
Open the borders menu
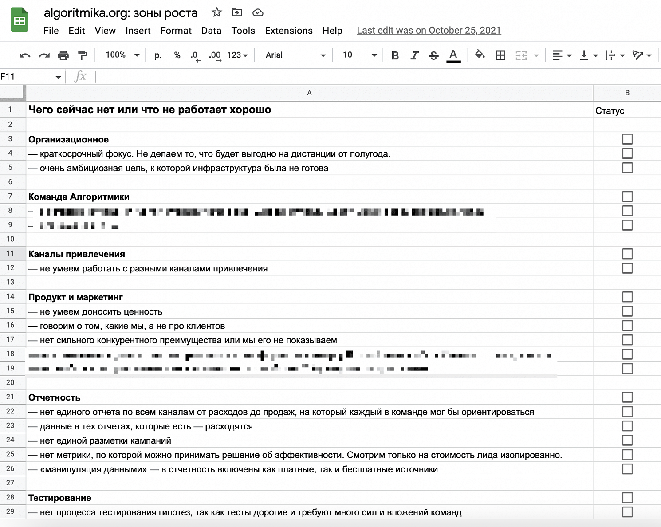pos(500,55)
